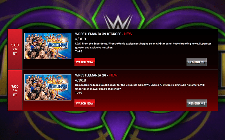Image resolution: width=225 pixels, height=140 pixels.
Task: Set Remind Me for WrestleMania 34 Kickoff
Action: (x=197, y=62)
